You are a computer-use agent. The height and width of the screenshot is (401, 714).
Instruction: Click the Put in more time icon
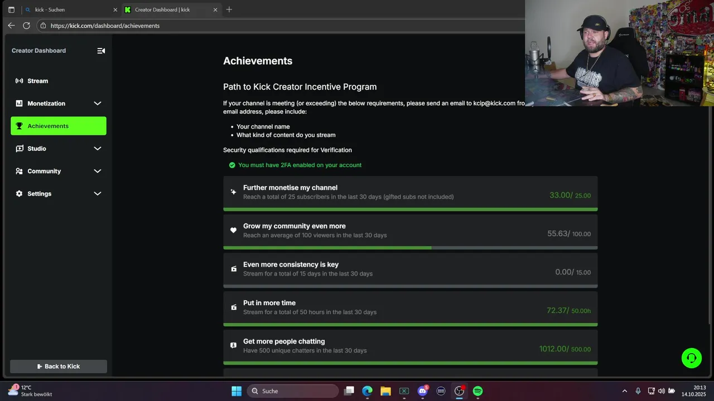pyautogui.click(x=233, y=307)
